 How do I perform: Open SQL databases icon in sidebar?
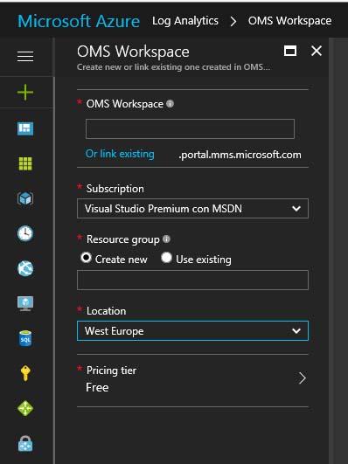click(x=25, y=338)
